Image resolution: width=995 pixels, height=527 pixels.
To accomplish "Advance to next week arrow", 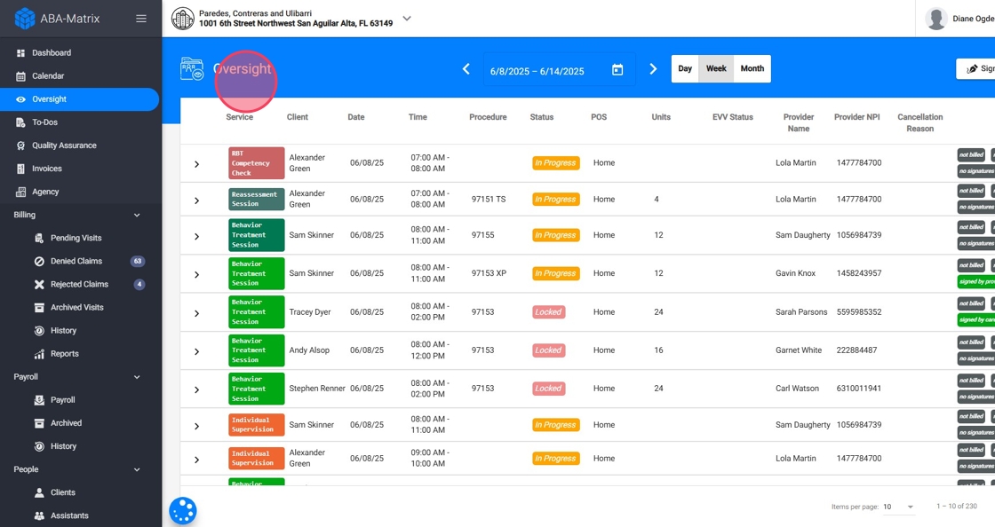I will pos(653,69).
